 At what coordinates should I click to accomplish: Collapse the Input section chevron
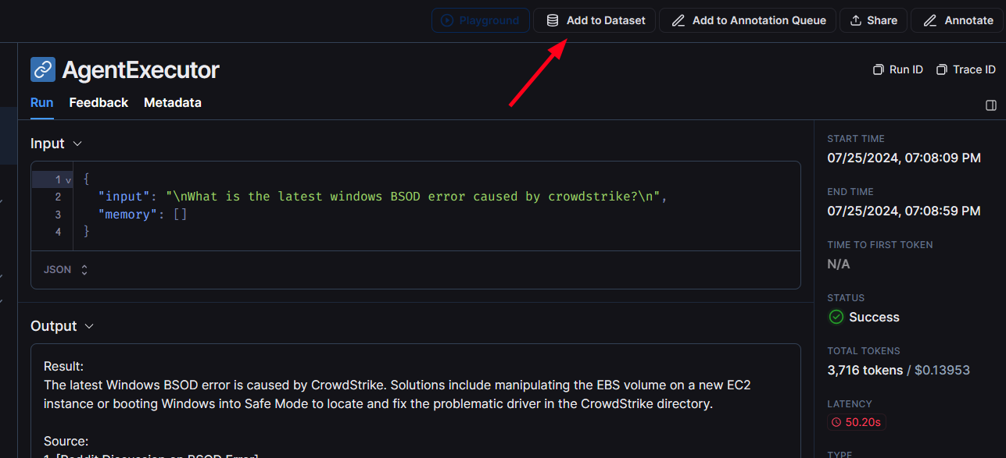(77, 144)
